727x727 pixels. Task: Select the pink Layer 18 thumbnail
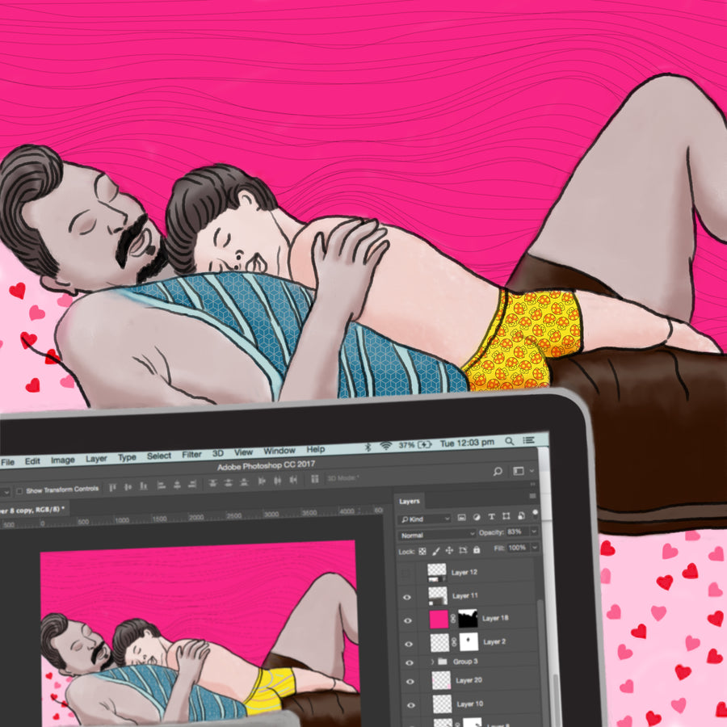(x=439, y=620)
